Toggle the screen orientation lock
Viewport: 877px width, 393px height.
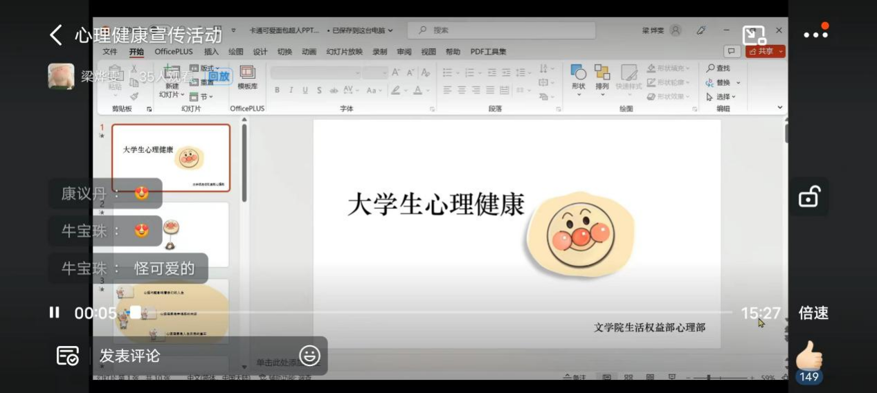click(809, 197)
